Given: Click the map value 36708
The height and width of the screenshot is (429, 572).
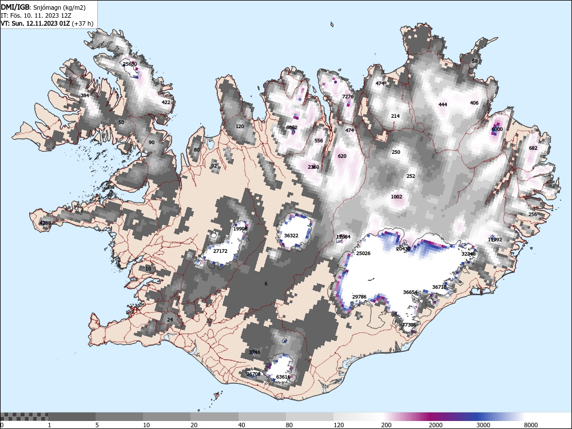Looking at the screenshot, I should tap(253, 374).
